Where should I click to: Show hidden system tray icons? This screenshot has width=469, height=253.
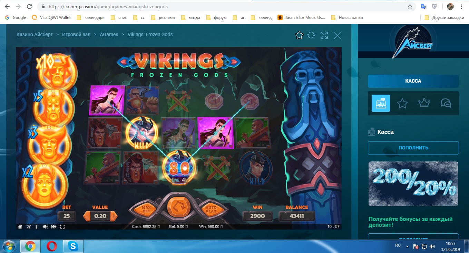point(408,246)
